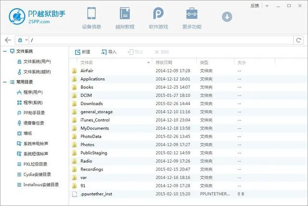Open the lock icon path dropdown
308x206 pixels.
tap(23, 40)
